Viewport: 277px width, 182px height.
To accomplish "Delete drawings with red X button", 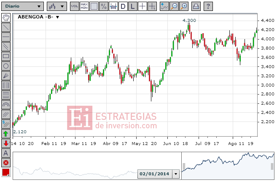I will (x=6, y=163).
